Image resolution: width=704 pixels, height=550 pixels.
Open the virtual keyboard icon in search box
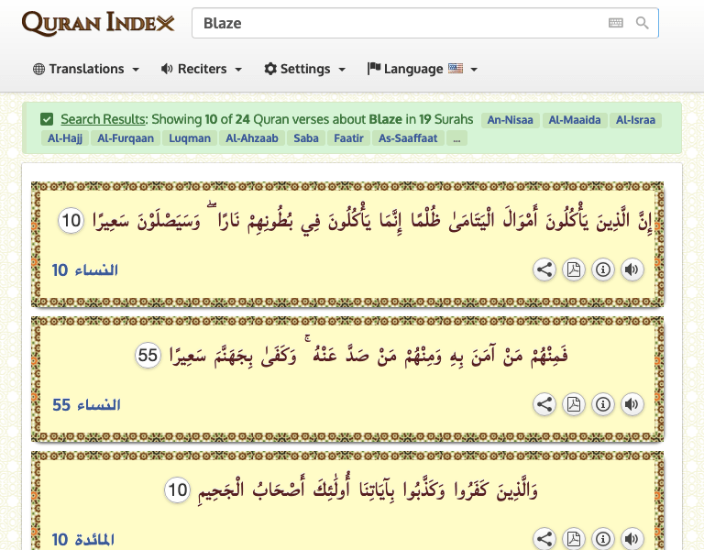point(616,23)
